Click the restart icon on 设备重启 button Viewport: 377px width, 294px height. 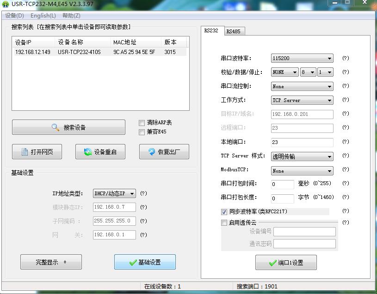[87, 152]
